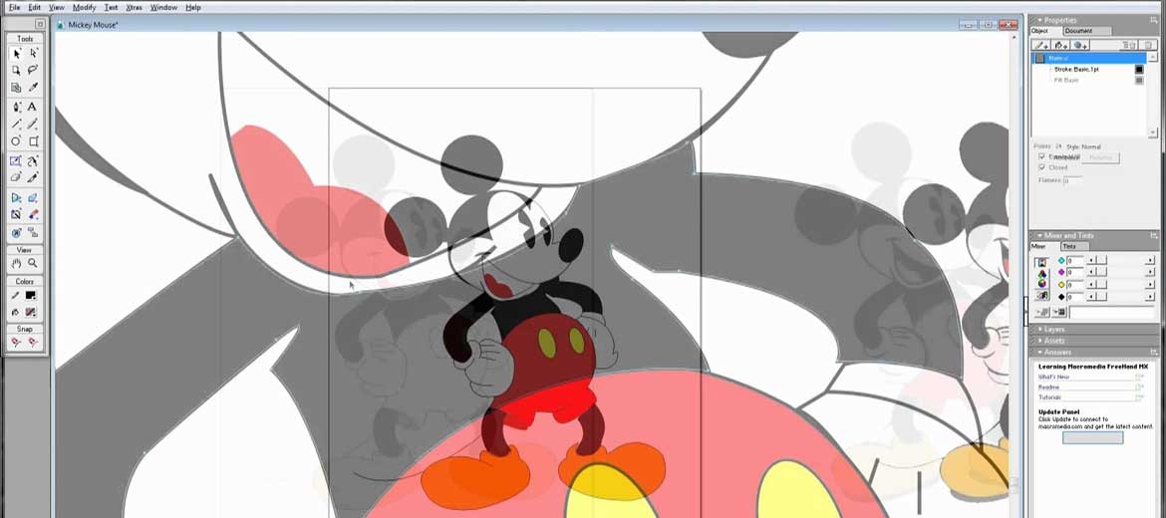Image resolution: width=1166 pixels, height=518 pixels.
Task: Open the Readme link in Answers
Action: click(1048, 388)
